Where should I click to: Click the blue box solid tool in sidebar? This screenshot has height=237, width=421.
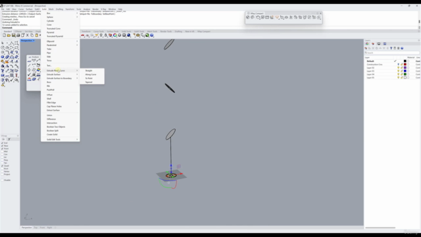pyautogui.click(x=3, y=57)
